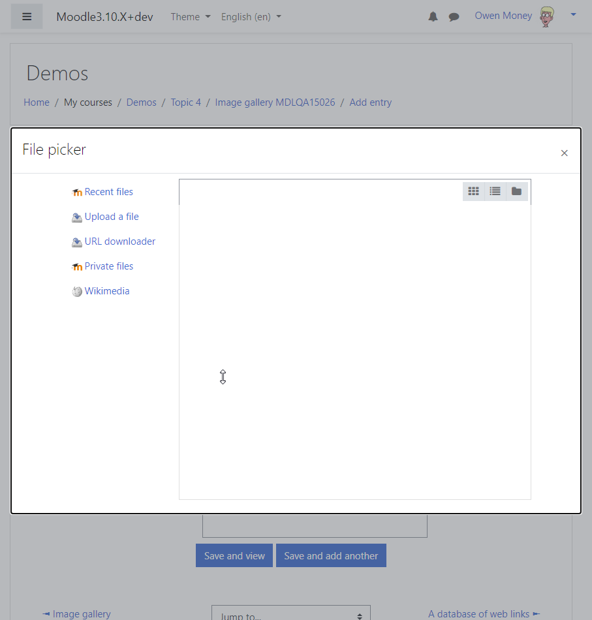The height and width of the screenshot is (620, 592).
Task: Click the My courses breadcrumb text
Action: pyautogui.click(x=88, y=102)
